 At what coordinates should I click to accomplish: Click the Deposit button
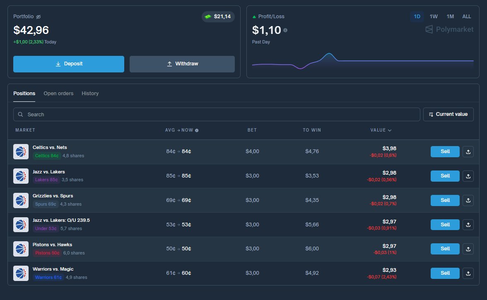click(68, 64)
